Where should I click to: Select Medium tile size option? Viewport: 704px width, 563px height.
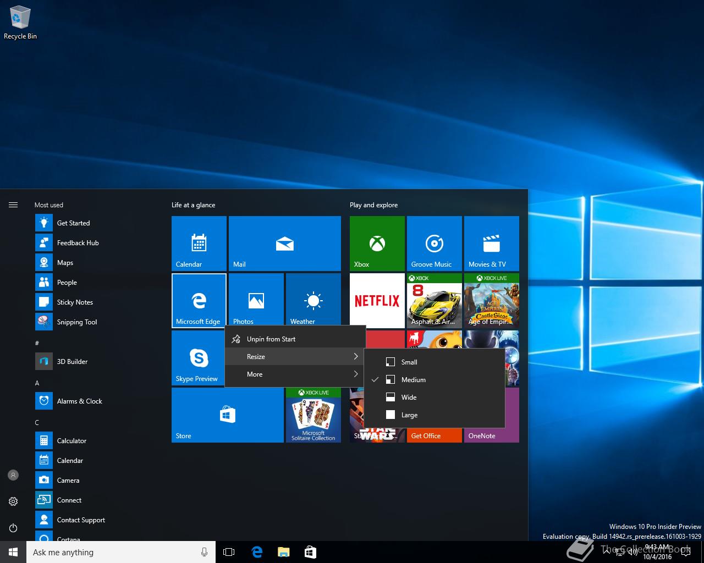(435, 380)
